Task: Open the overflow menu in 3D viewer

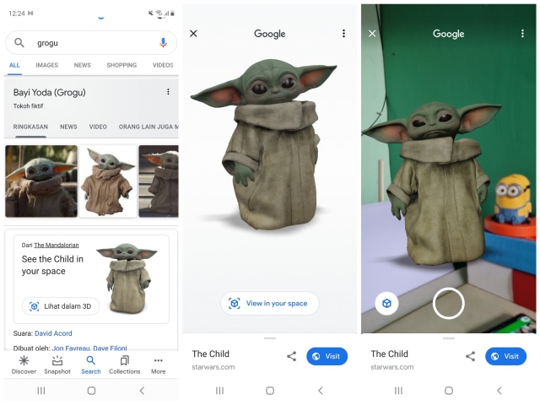Action: pyautogui.click(x=343, y=34)
